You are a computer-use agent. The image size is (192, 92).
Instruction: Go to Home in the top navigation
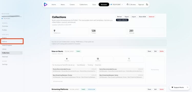(x=54, y=5)
